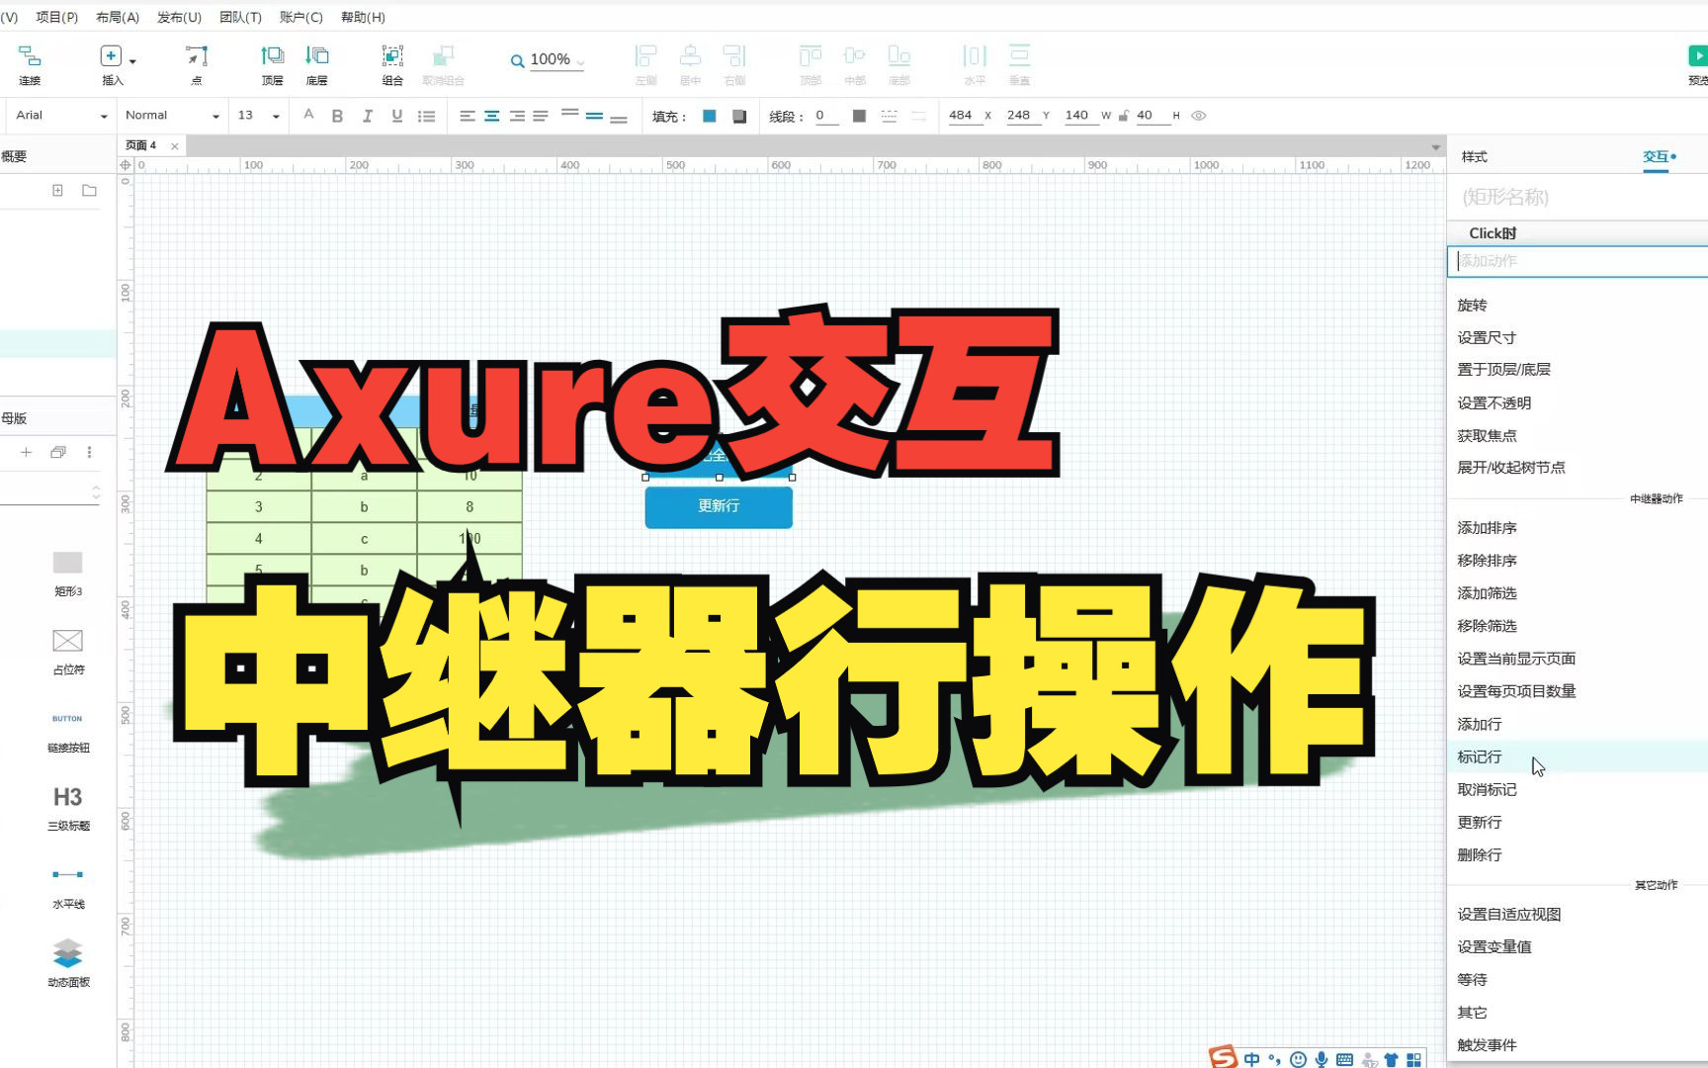Open masters panel more options menu

(x=89, y=452)
